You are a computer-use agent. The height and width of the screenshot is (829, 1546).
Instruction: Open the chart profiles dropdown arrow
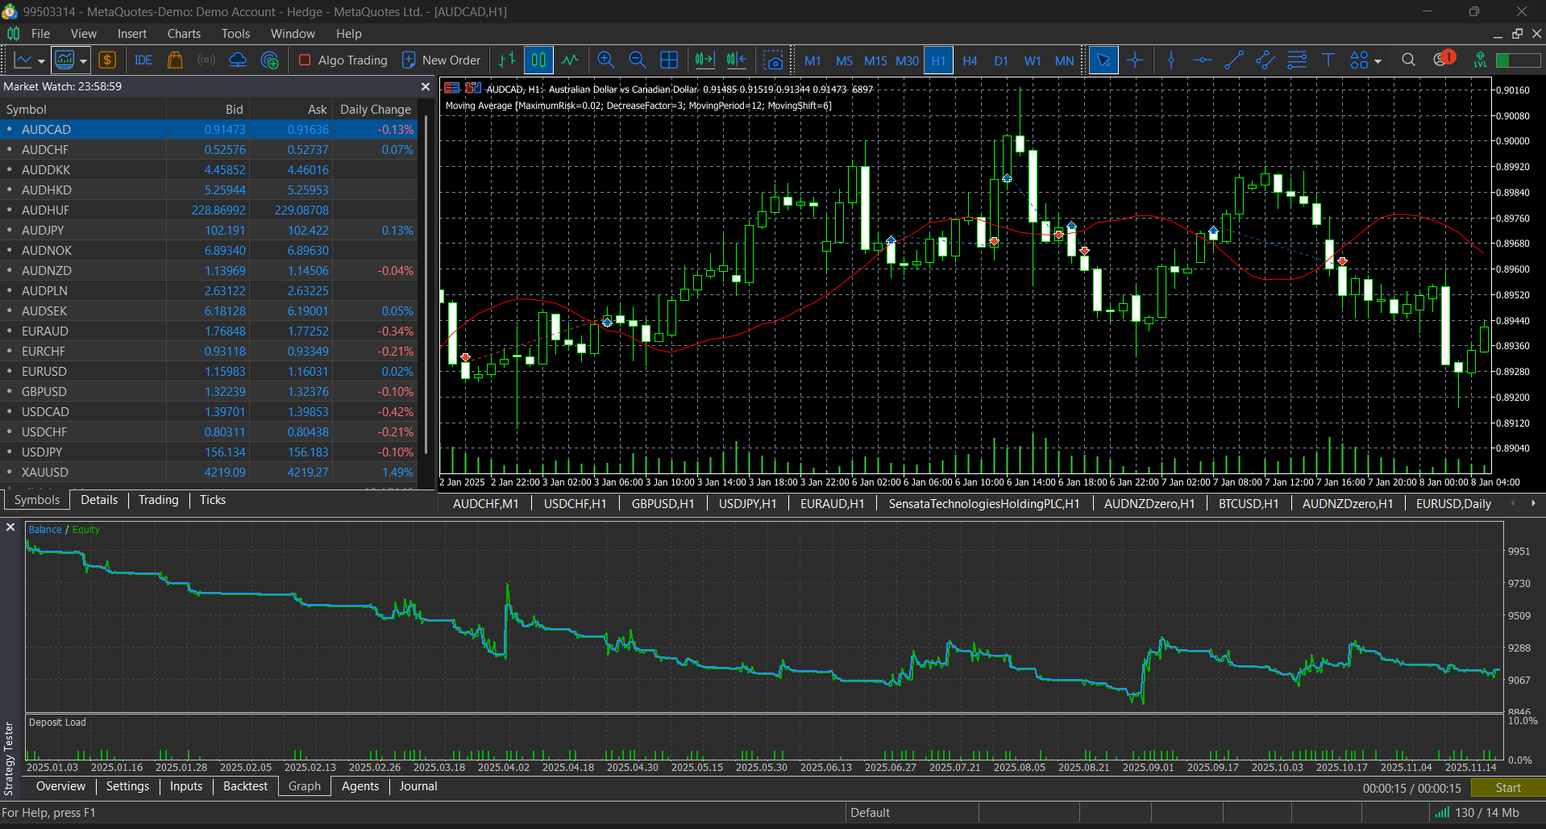(x=81, y=60)
